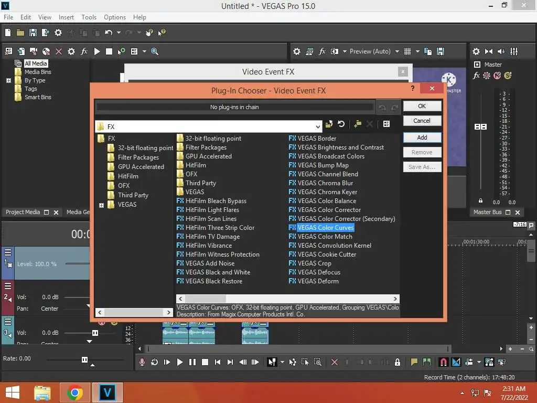Remove selected media with red X icon
The width and height of the screenshot is (537, 403).
coord(59,51)
